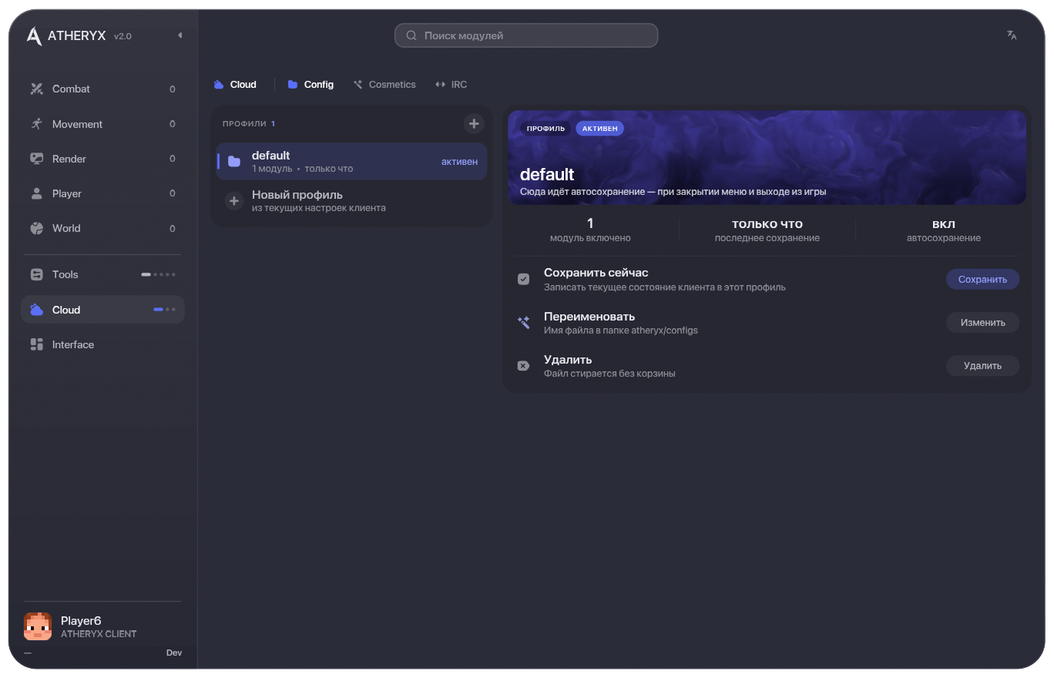Switch to the IRC tab

(451, 85)
